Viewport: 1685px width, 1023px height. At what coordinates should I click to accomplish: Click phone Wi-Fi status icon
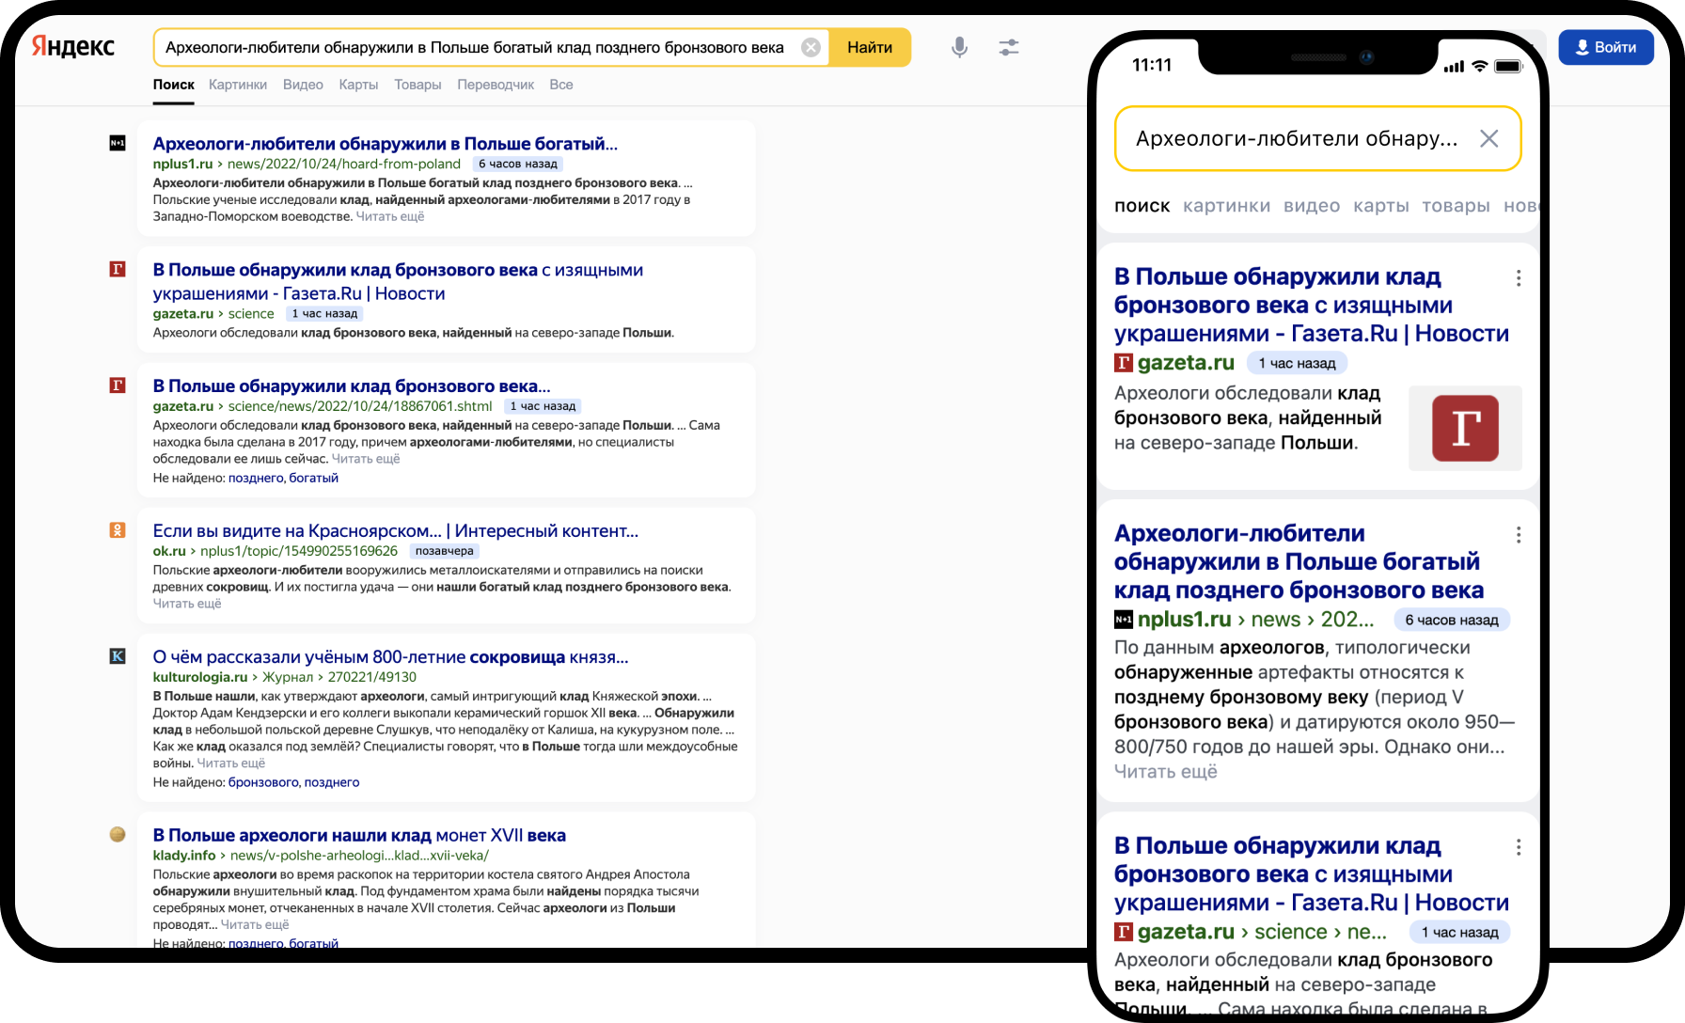tap(1480, 66)
